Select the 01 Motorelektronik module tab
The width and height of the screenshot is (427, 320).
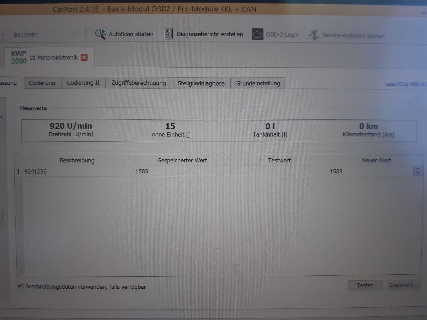click(x=49, y=57)
